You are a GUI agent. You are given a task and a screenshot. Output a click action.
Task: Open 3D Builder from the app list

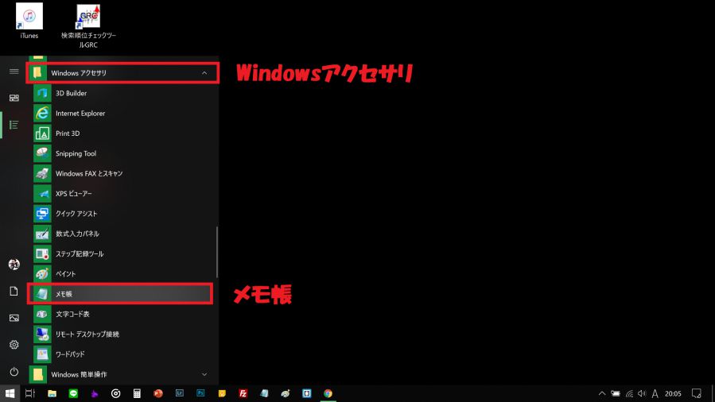[x=122, y=93]
